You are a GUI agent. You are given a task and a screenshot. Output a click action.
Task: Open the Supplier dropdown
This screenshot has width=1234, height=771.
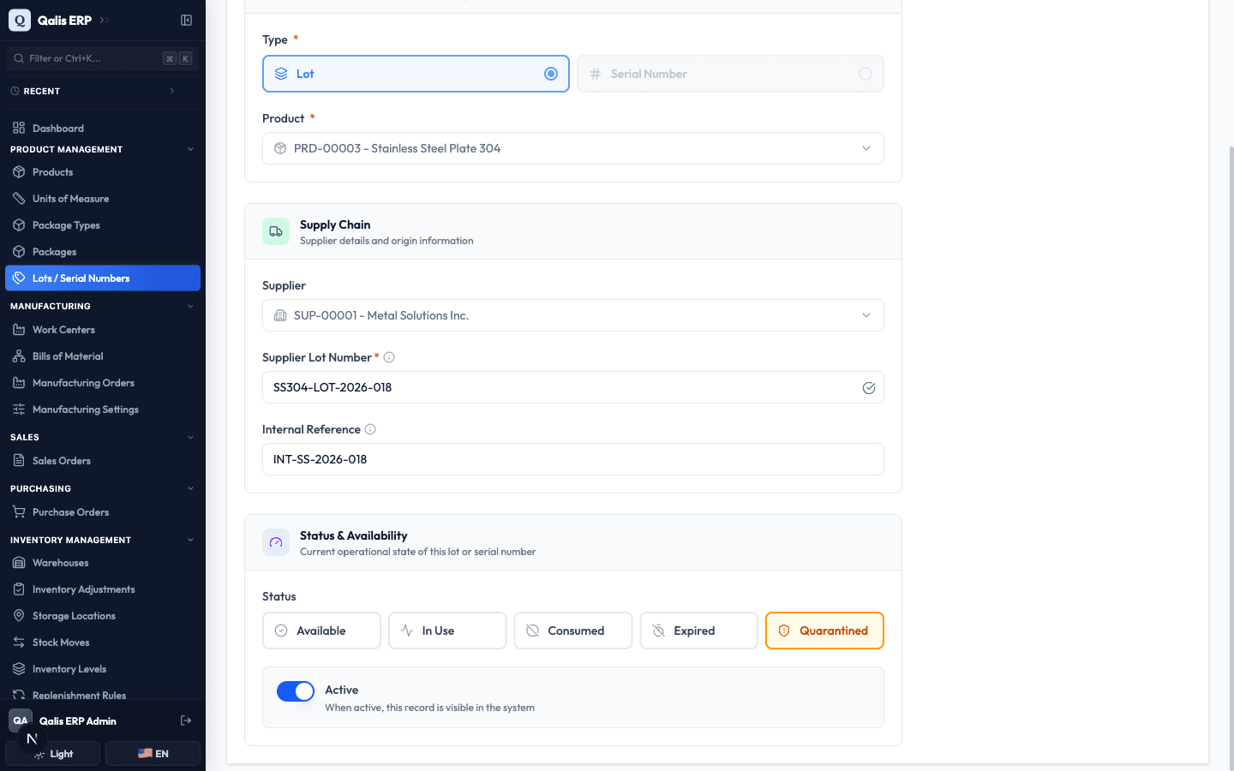572,315
